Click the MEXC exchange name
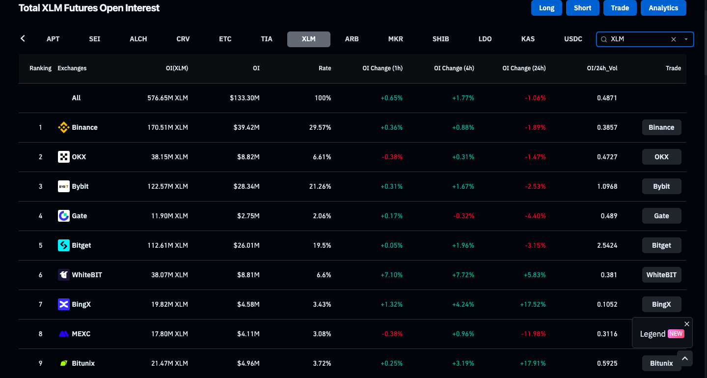 81,334
